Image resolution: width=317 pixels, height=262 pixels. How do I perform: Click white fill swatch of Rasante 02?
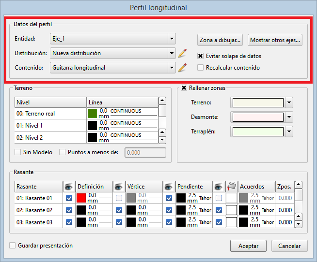[x=232, y=210]
